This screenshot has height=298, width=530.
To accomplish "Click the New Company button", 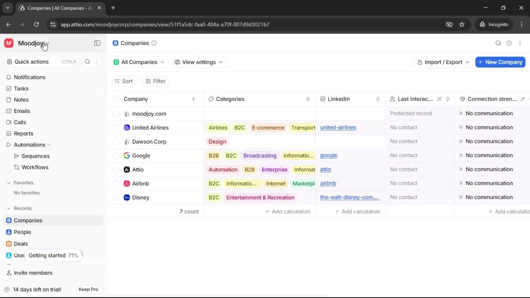I will coord(500,62).
